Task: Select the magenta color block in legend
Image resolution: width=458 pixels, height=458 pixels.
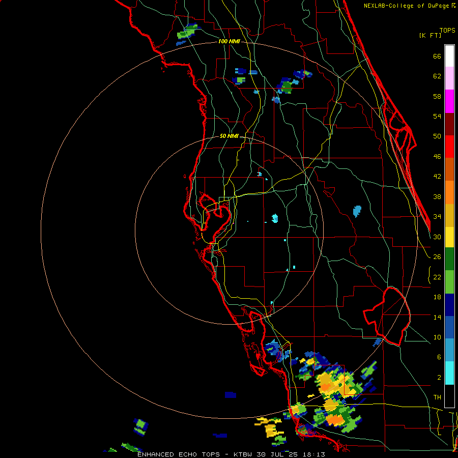Action: (449, 101)
